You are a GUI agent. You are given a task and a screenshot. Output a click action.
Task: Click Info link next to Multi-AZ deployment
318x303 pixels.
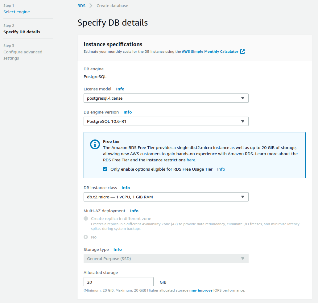[134, 211]
